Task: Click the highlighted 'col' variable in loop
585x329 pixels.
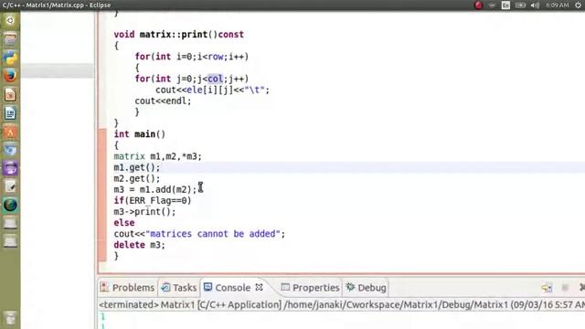Action: click(x=216, y=79)
